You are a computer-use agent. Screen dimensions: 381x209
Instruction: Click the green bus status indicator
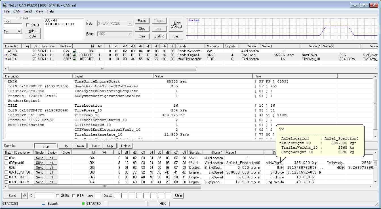[83, 204]
